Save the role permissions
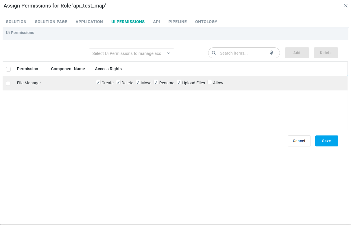 326,141
